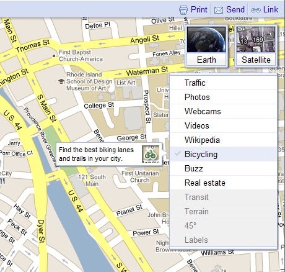Select the greyed Labels option
285x272 pixels.
pos(224,240)
